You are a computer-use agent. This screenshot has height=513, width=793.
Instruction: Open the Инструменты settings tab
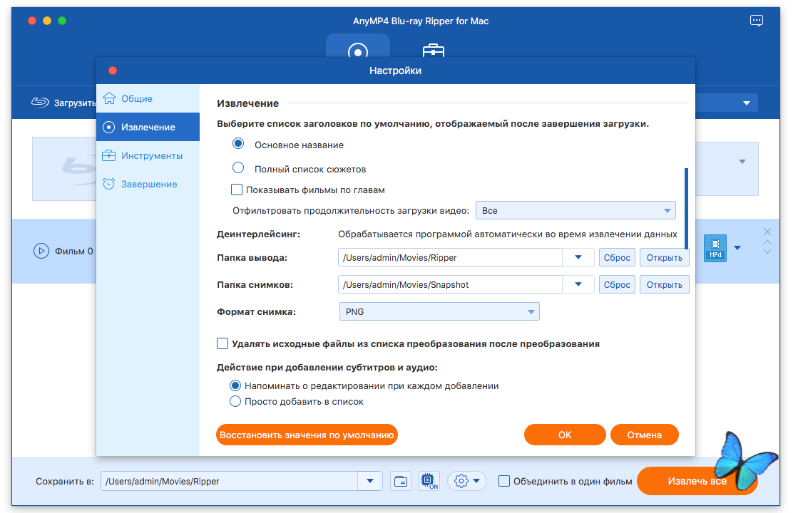coord(151,155)
